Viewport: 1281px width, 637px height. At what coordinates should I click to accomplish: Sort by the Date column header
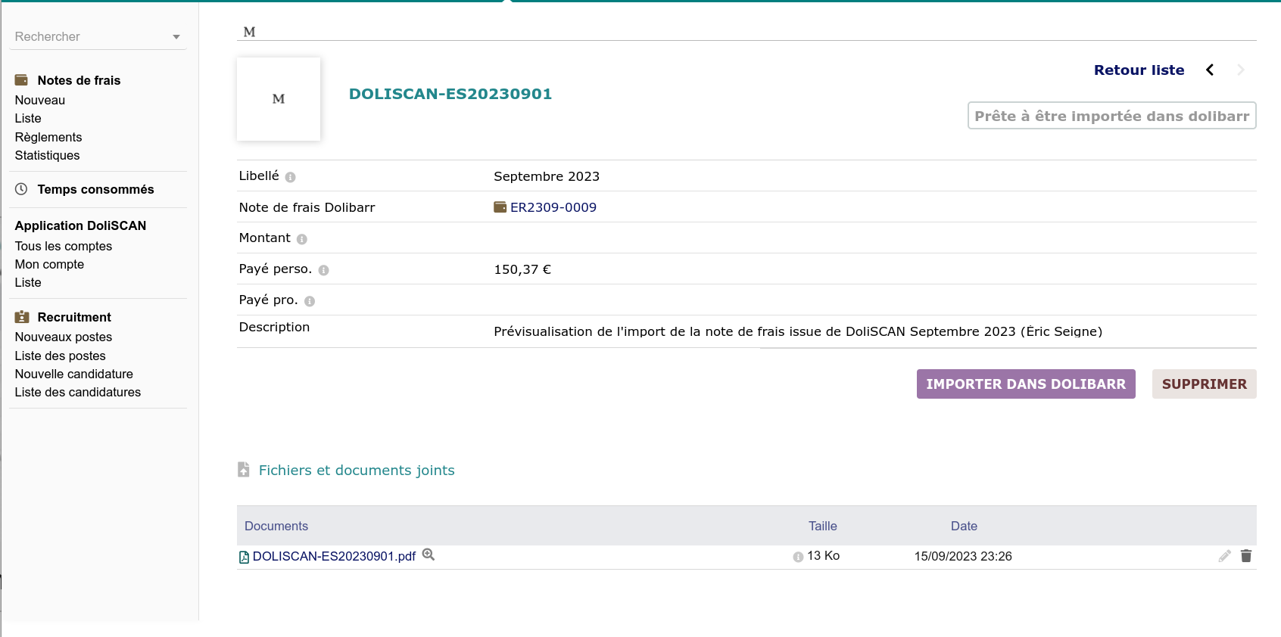tap(964, 526)
